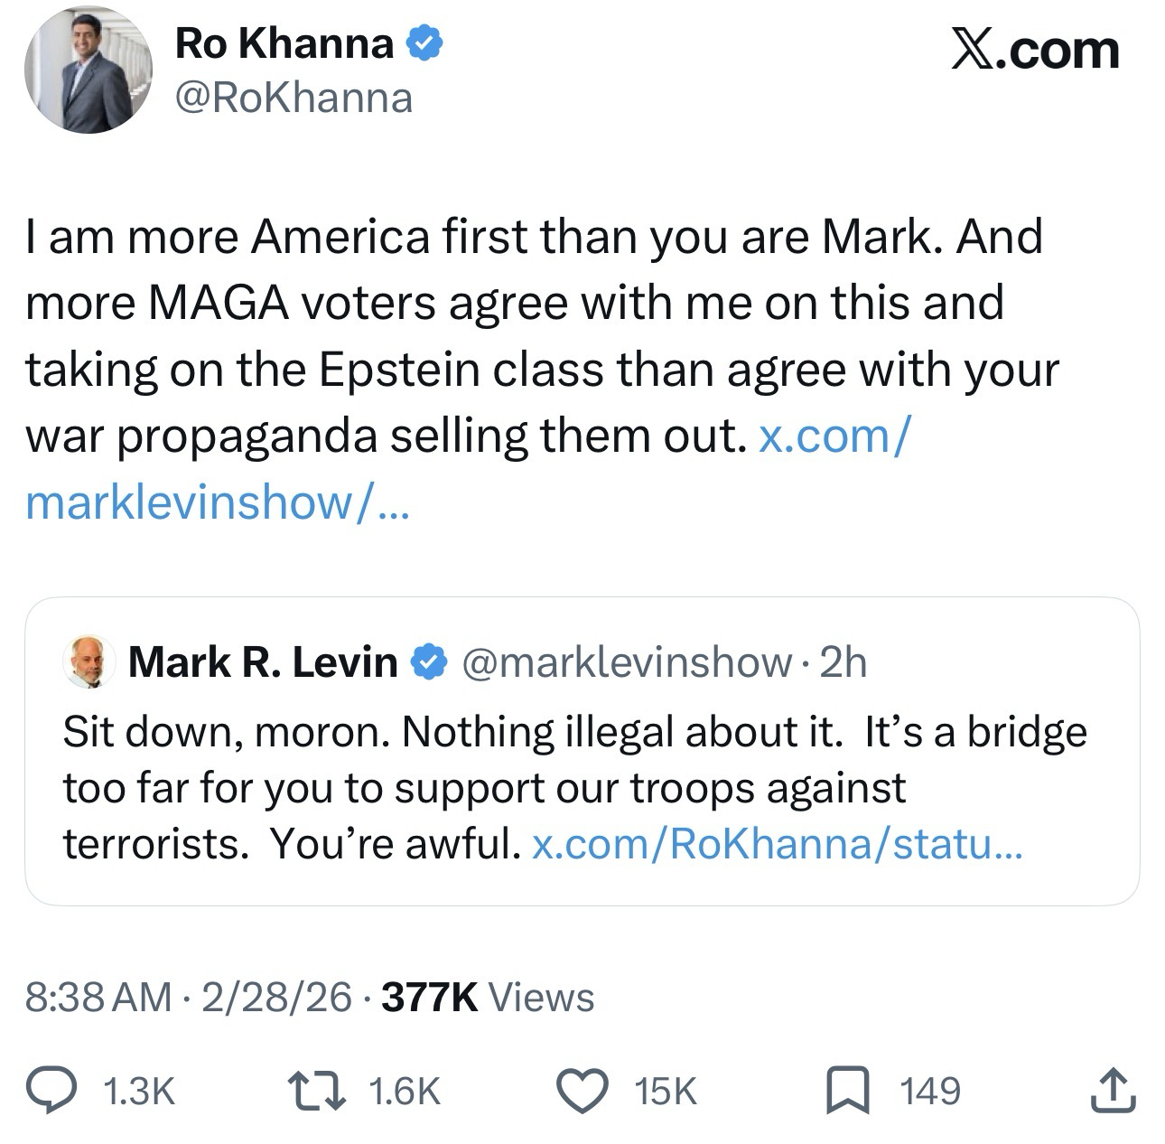Viewport: 1165px width, 1144px height.
Task: Open the @RoKhanna handle
Action: click(x=294, y=98)
